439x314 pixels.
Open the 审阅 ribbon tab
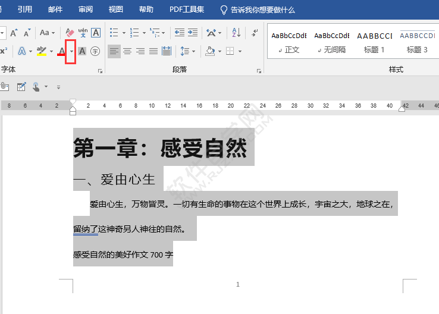click(x=86, y=10)
